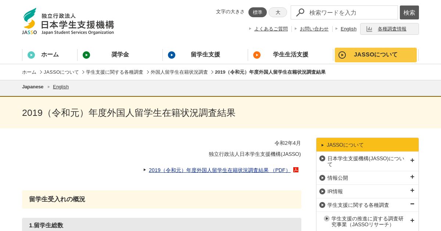Expand the 日本学生支援機構(JASSO)について sidebar section
Screen dimensions: 441x231
pyautogui.click(x=412, y=160)
